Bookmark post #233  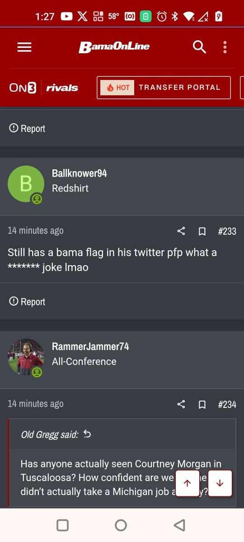(x=202, y=231)
